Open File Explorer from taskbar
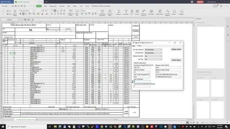 point(55,126)
